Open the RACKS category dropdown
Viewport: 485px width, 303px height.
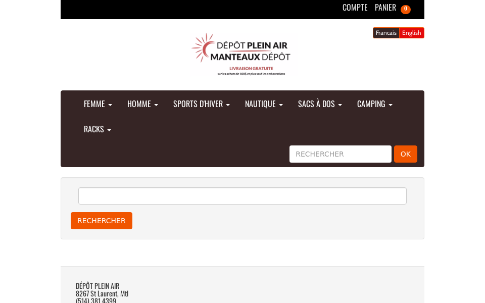(x=97, y=129)
